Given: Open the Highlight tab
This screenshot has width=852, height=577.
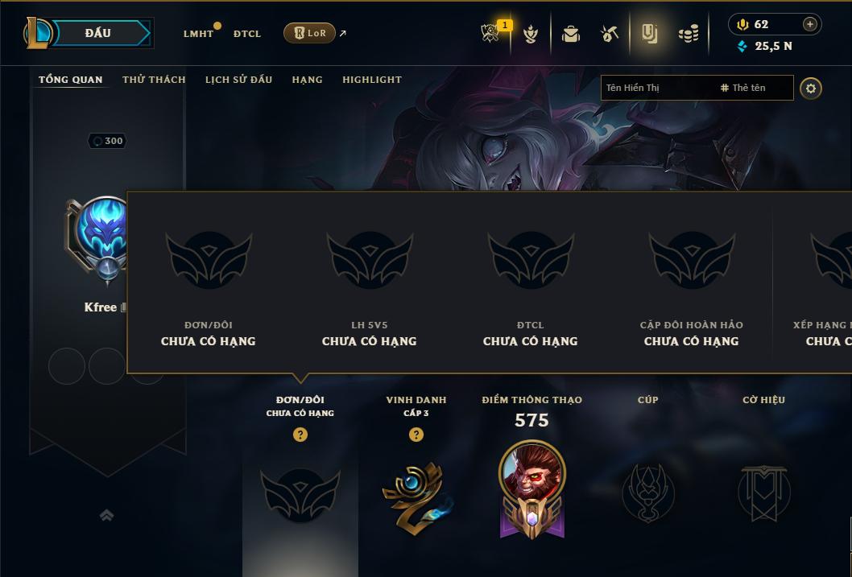Looking at the screenshot, I should [x=372, y=79].
